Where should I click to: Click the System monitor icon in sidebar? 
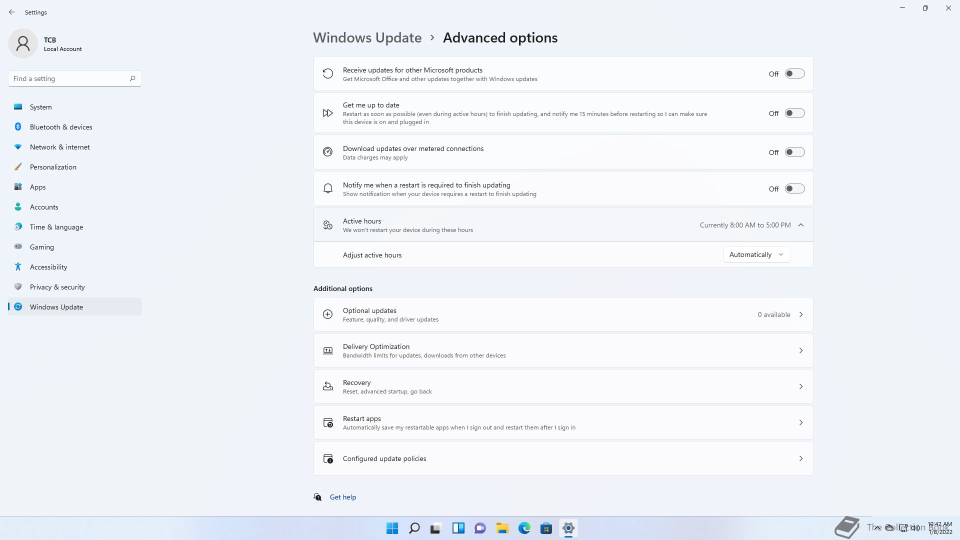point(18,106)
